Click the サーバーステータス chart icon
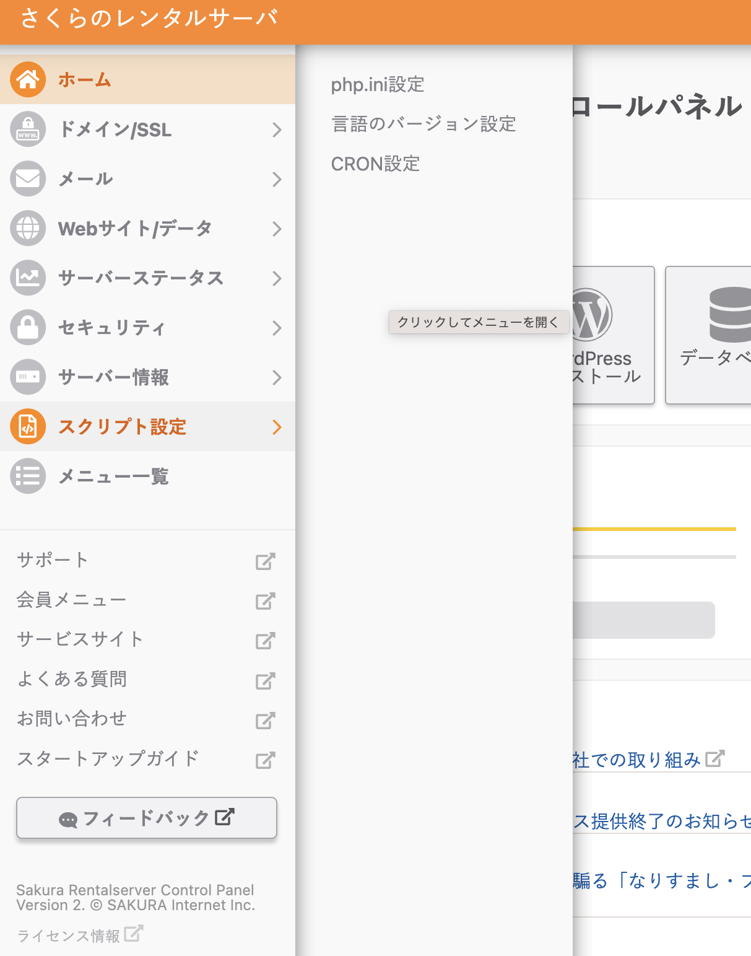This screenshot has height=956, width=751. pos(27,278)
